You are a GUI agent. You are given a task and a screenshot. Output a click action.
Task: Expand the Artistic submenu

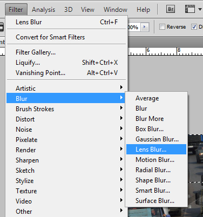[x=66, y=89]
